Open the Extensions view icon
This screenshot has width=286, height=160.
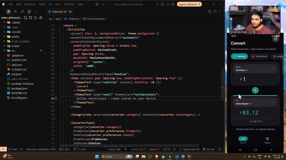coord(29,12)
